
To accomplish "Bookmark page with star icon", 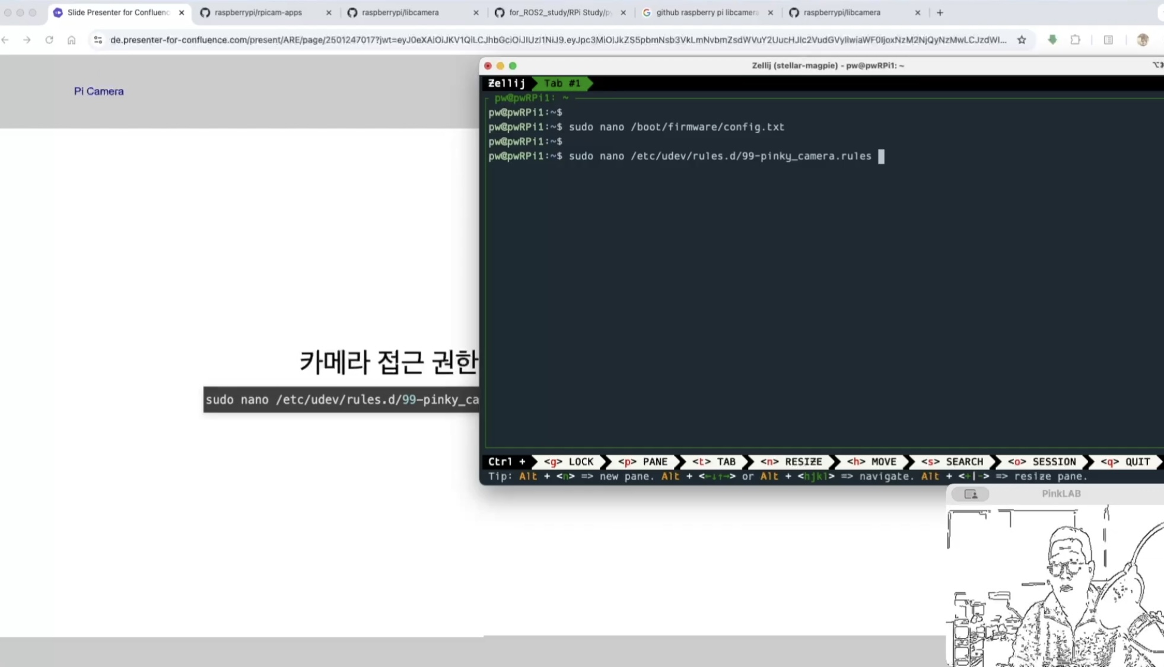I will (1022, 40).
